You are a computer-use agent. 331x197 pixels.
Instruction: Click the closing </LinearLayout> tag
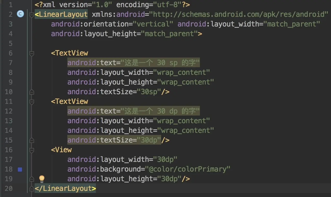click(x=65, y=188)
